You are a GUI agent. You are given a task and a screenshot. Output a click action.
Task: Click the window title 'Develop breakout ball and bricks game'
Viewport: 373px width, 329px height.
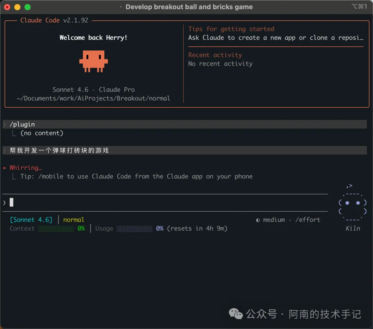(189, 7)
